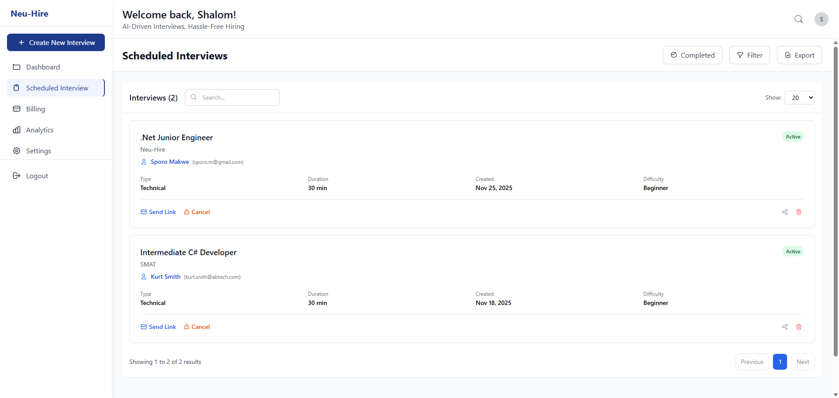The width and height of the screenshot is (839, 398).
Task: Click the Active status badge on .Net Junior Engineer
Action: pos(793,136)
